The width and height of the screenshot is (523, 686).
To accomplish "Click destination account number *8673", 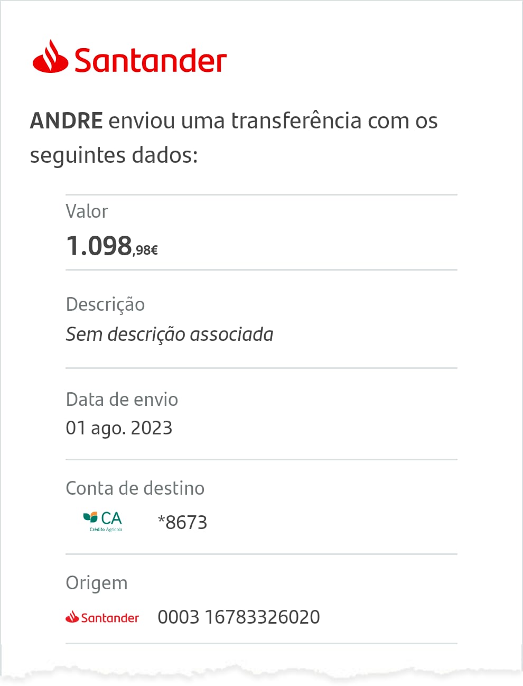I will pyautogui.click(x=182, y=523).
